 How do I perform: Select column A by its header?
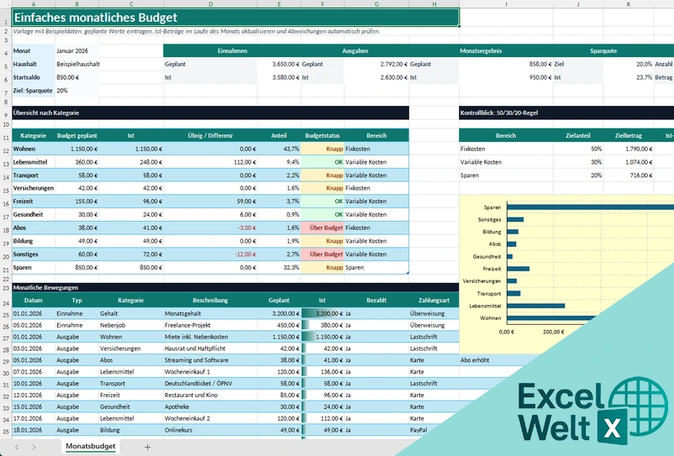(34, 4)
